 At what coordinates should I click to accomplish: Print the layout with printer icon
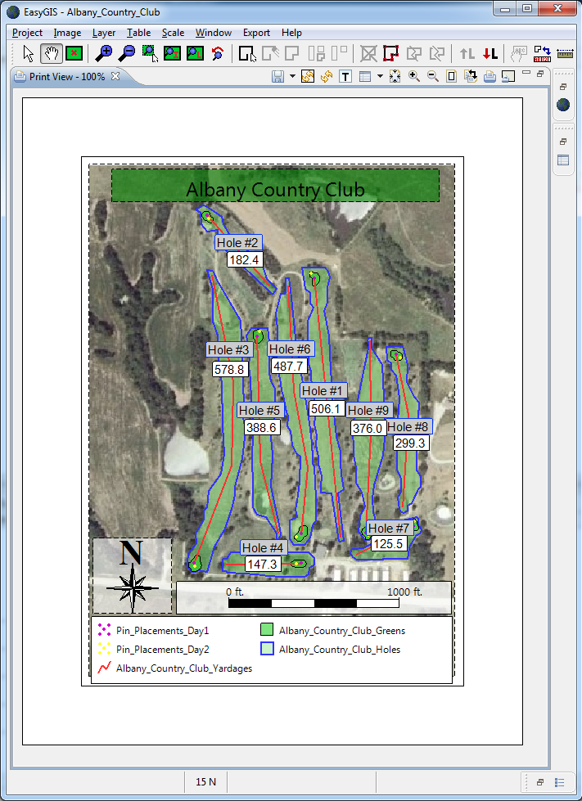click(x=490, y=77)
